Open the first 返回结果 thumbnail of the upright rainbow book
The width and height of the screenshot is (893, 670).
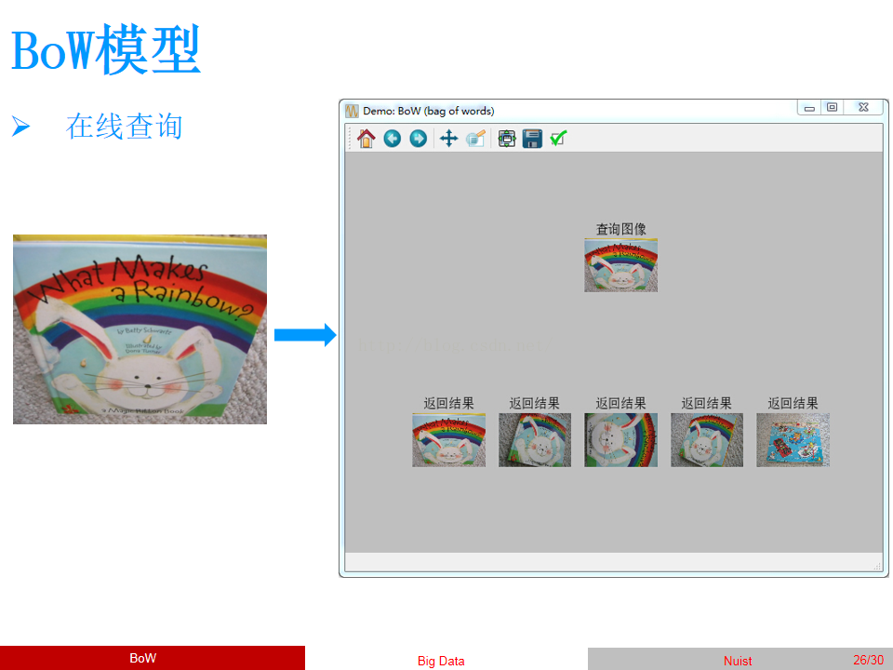(x=448, y=440)
